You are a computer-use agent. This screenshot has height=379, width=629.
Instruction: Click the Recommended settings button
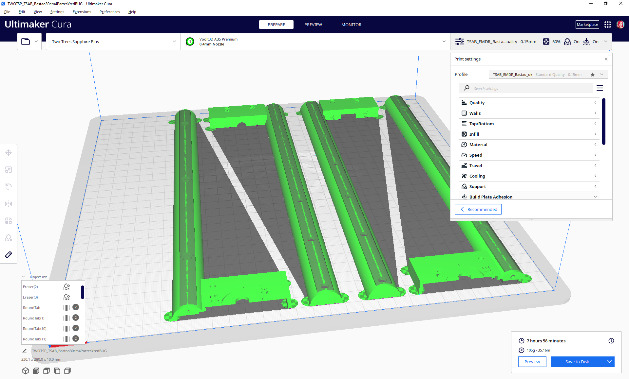(478, 209)
